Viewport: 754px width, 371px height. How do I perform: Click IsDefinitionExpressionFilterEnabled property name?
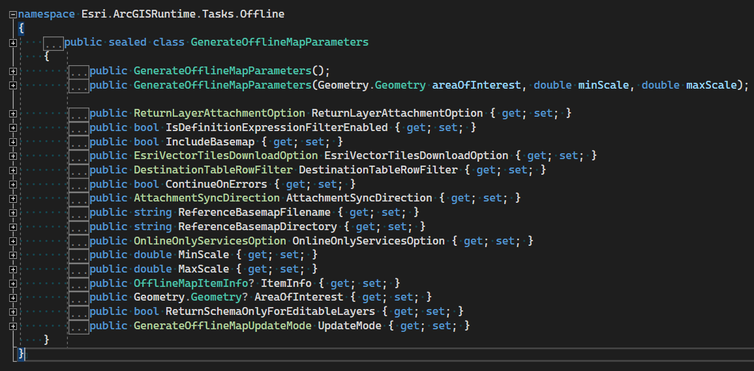coord(277,128)
